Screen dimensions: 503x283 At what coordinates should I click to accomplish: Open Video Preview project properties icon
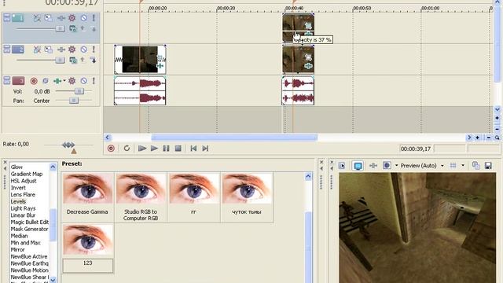[342, 166]
